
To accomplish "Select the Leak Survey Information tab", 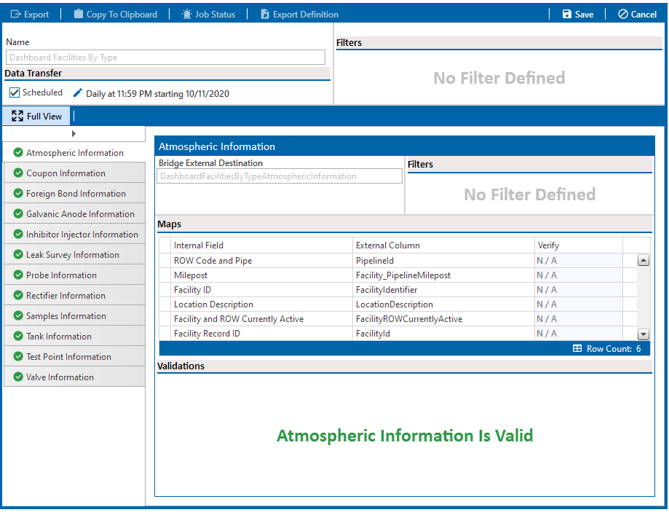I will [x=72, y=255].
